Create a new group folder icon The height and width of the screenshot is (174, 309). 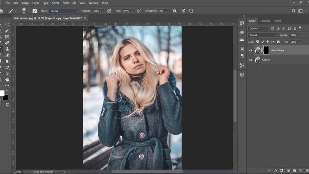point(295,170)
